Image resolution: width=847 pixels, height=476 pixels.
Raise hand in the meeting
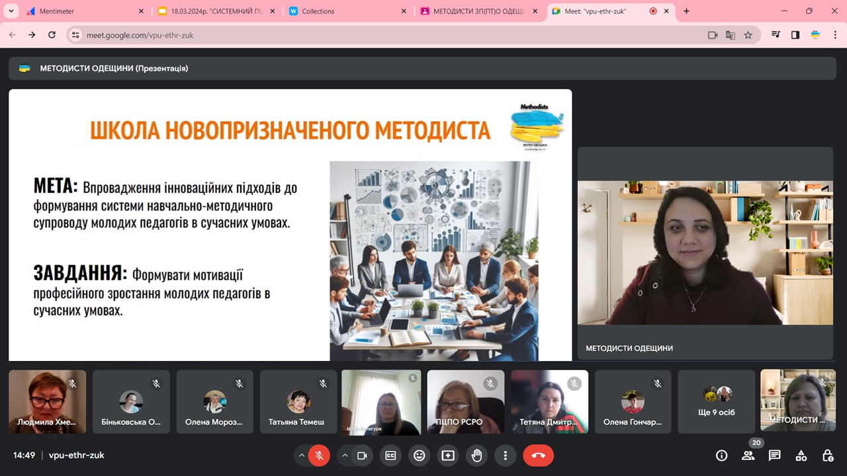pos(476,456)
